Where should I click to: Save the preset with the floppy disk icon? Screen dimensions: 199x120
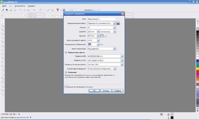point(118,23)
